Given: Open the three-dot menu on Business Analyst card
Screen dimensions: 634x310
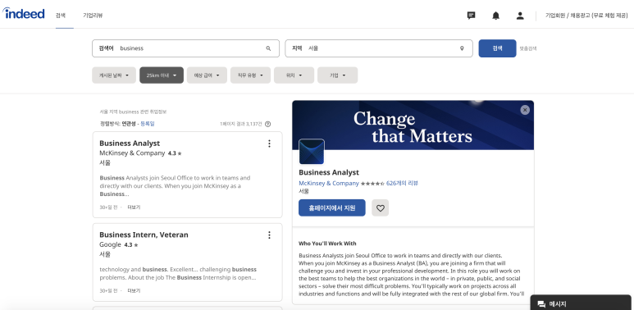Looking at the screenshot, I should pyautogui.click(x=269, y=144).
